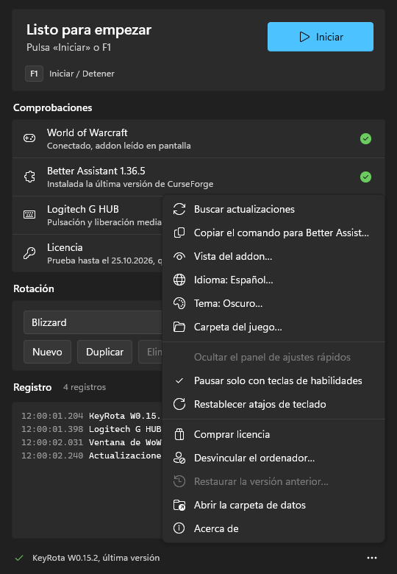Click the 12:00:02.031 Ventana de WoW log line
397x574 pixels.
[91, 442]
